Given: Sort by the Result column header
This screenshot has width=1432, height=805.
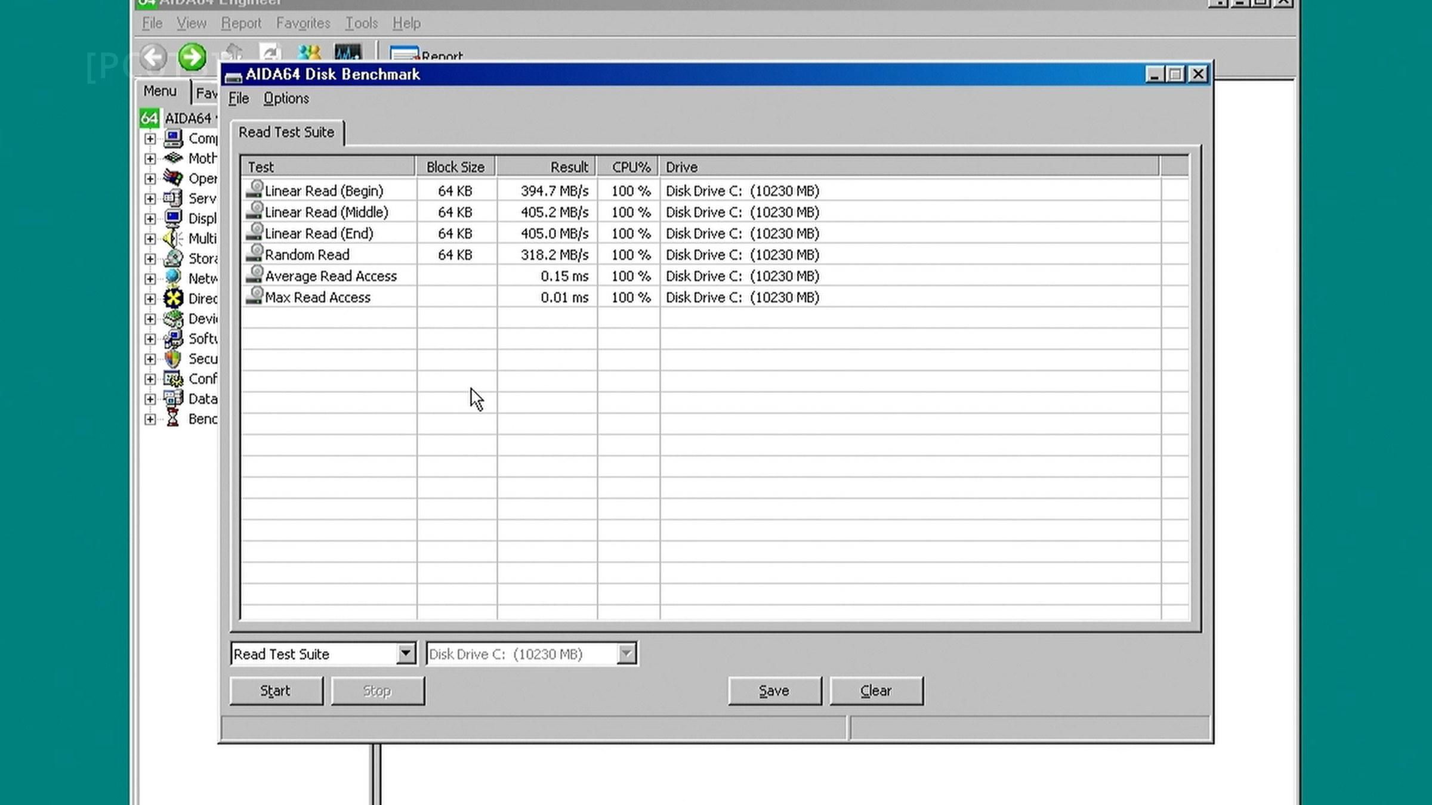Looking at the screenshot, I should (546, 167).
